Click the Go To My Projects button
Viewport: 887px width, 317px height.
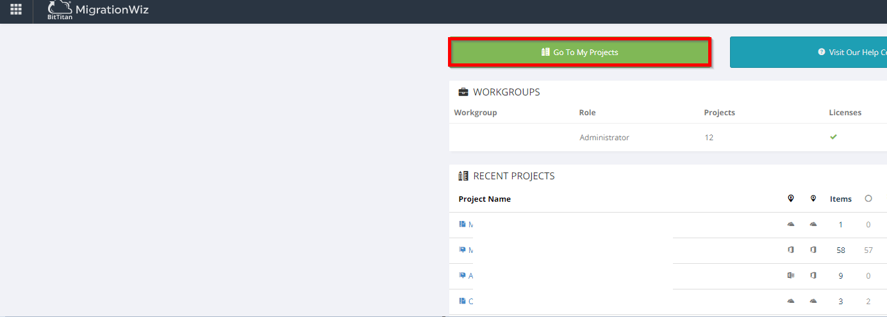click(579, 52)
